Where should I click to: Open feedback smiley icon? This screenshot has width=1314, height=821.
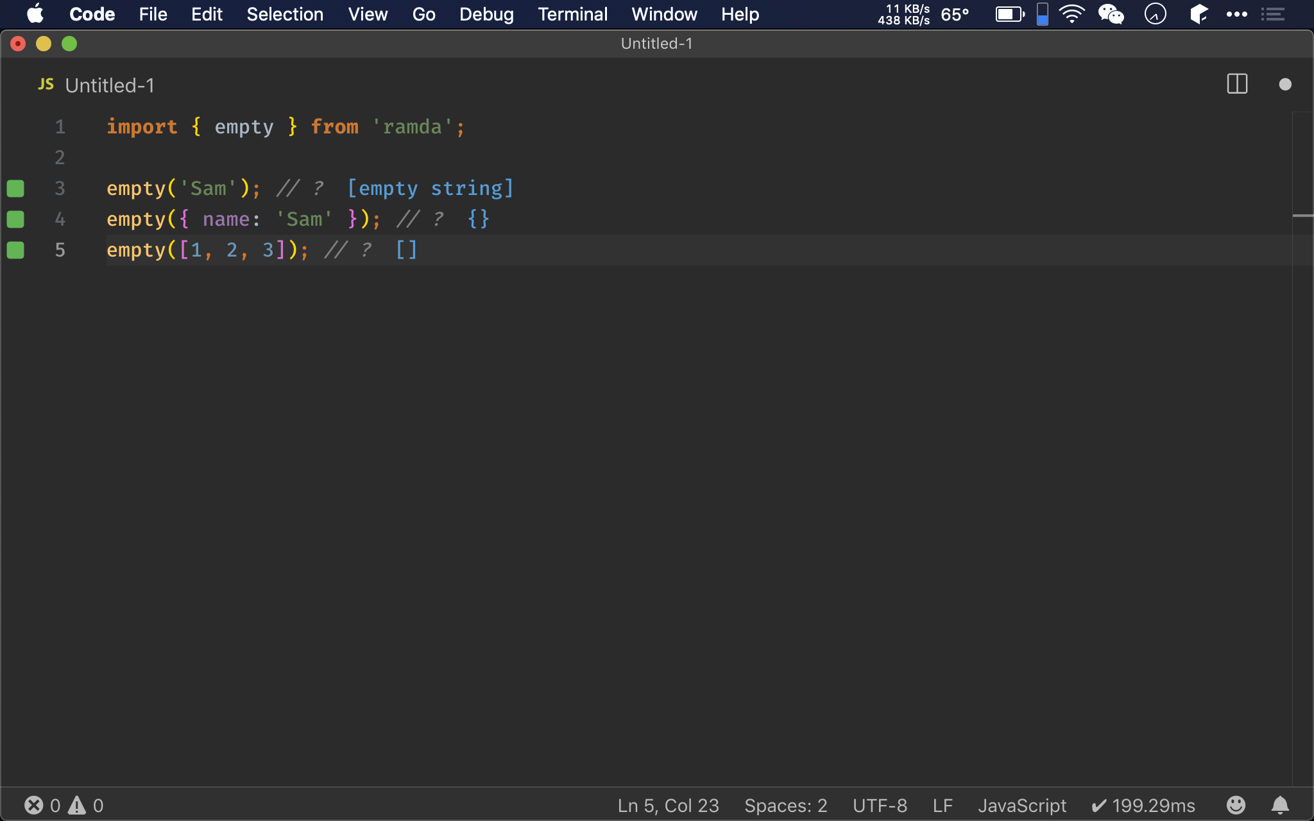point(1236,805)
